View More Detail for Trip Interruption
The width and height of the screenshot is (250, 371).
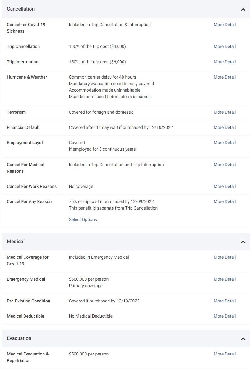pos(225,62)
